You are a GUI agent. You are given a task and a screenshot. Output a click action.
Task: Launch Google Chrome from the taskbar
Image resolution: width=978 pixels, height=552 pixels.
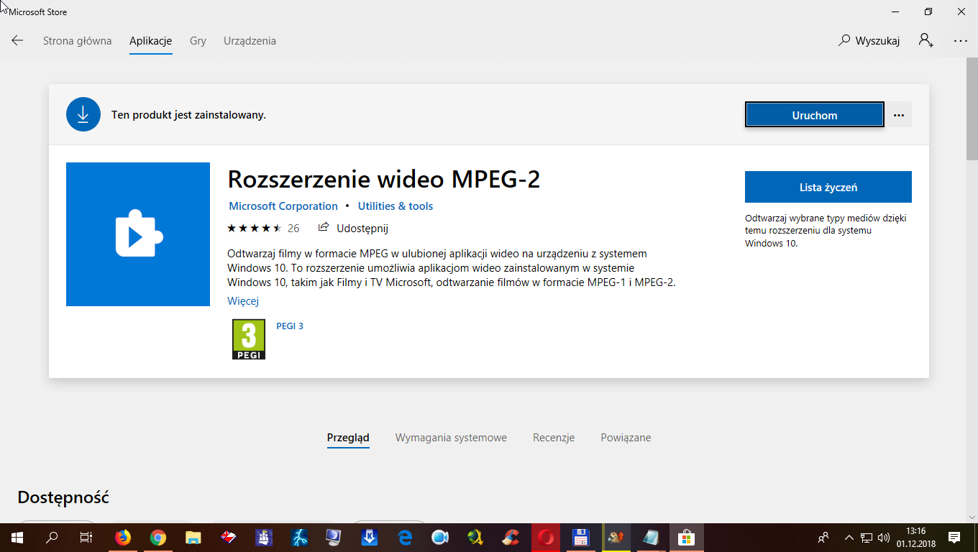pyautogui.click(x=158, y=537)
